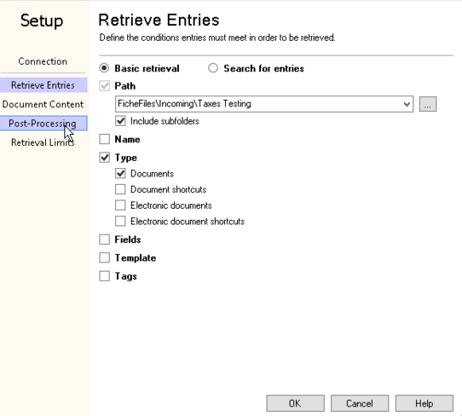Select the Basic retrieval radio button
The width and height of the screenshot is (462, 416).
coord(104,68)
